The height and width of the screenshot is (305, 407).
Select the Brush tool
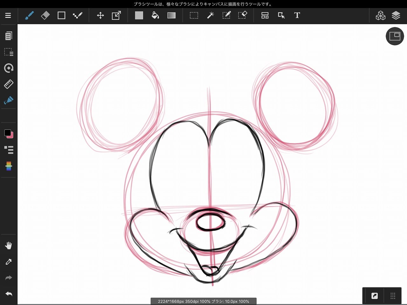[x=29, y=15]
